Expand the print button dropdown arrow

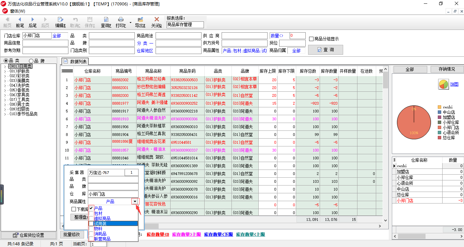pos(130,22)
